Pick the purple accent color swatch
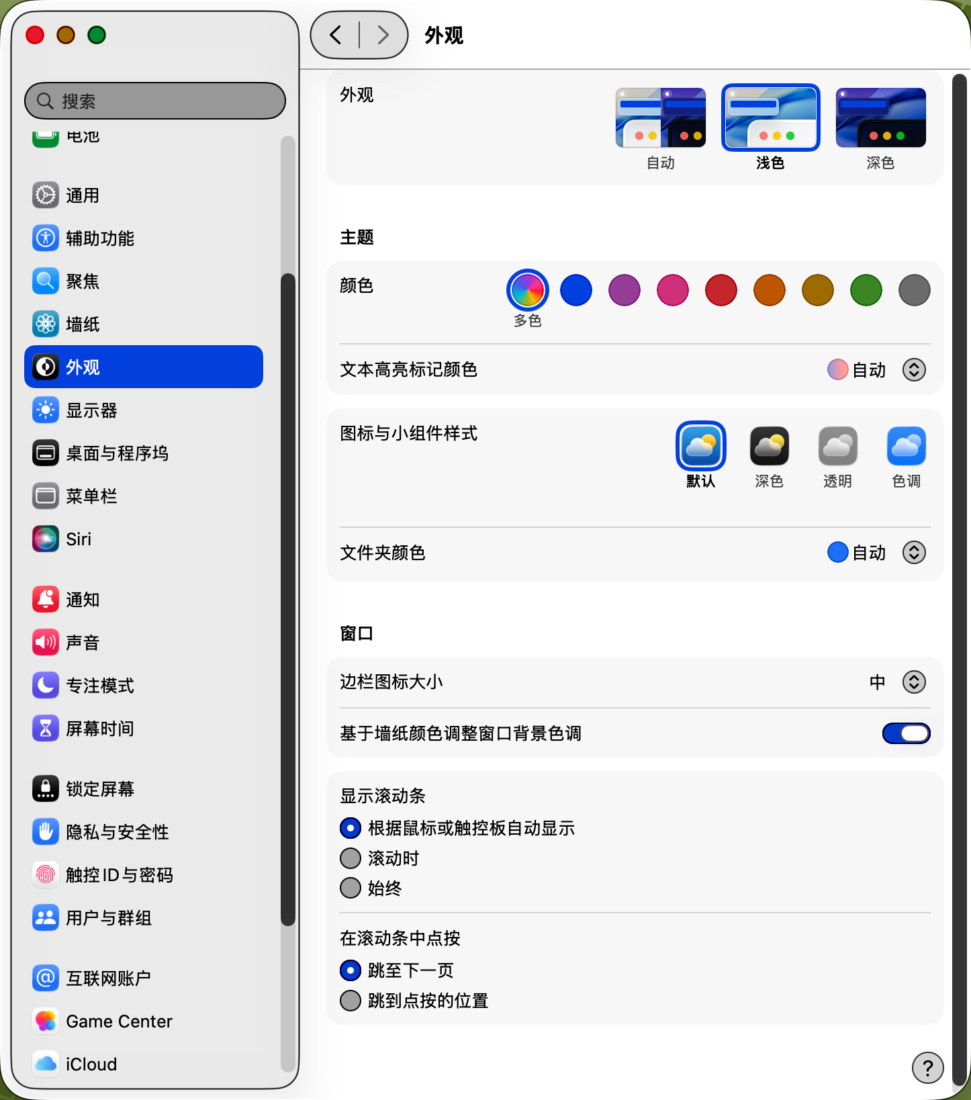The image size is (971, 1100). [624, 290]
